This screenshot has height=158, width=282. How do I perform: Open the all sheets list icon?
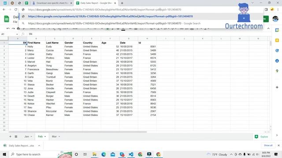[16, 136]
